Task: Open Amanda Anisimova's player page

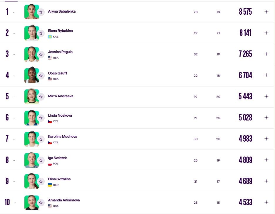Action: 64,200
